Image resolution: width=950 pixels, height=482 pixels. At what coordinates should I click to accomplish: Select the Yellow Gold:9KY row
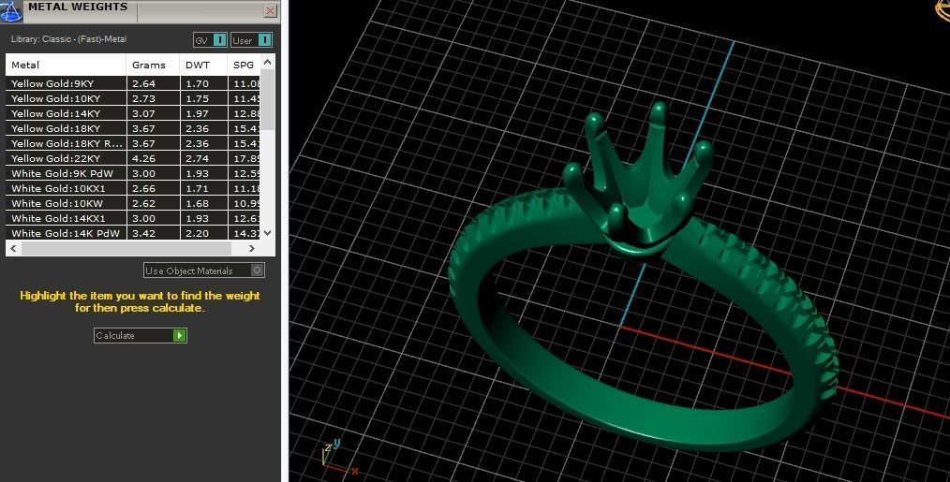tap(133, 83)
